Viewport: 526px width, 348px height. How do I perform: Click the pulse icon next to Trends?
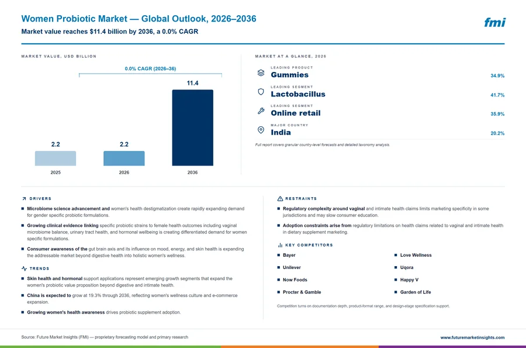[x=24, y=268]
